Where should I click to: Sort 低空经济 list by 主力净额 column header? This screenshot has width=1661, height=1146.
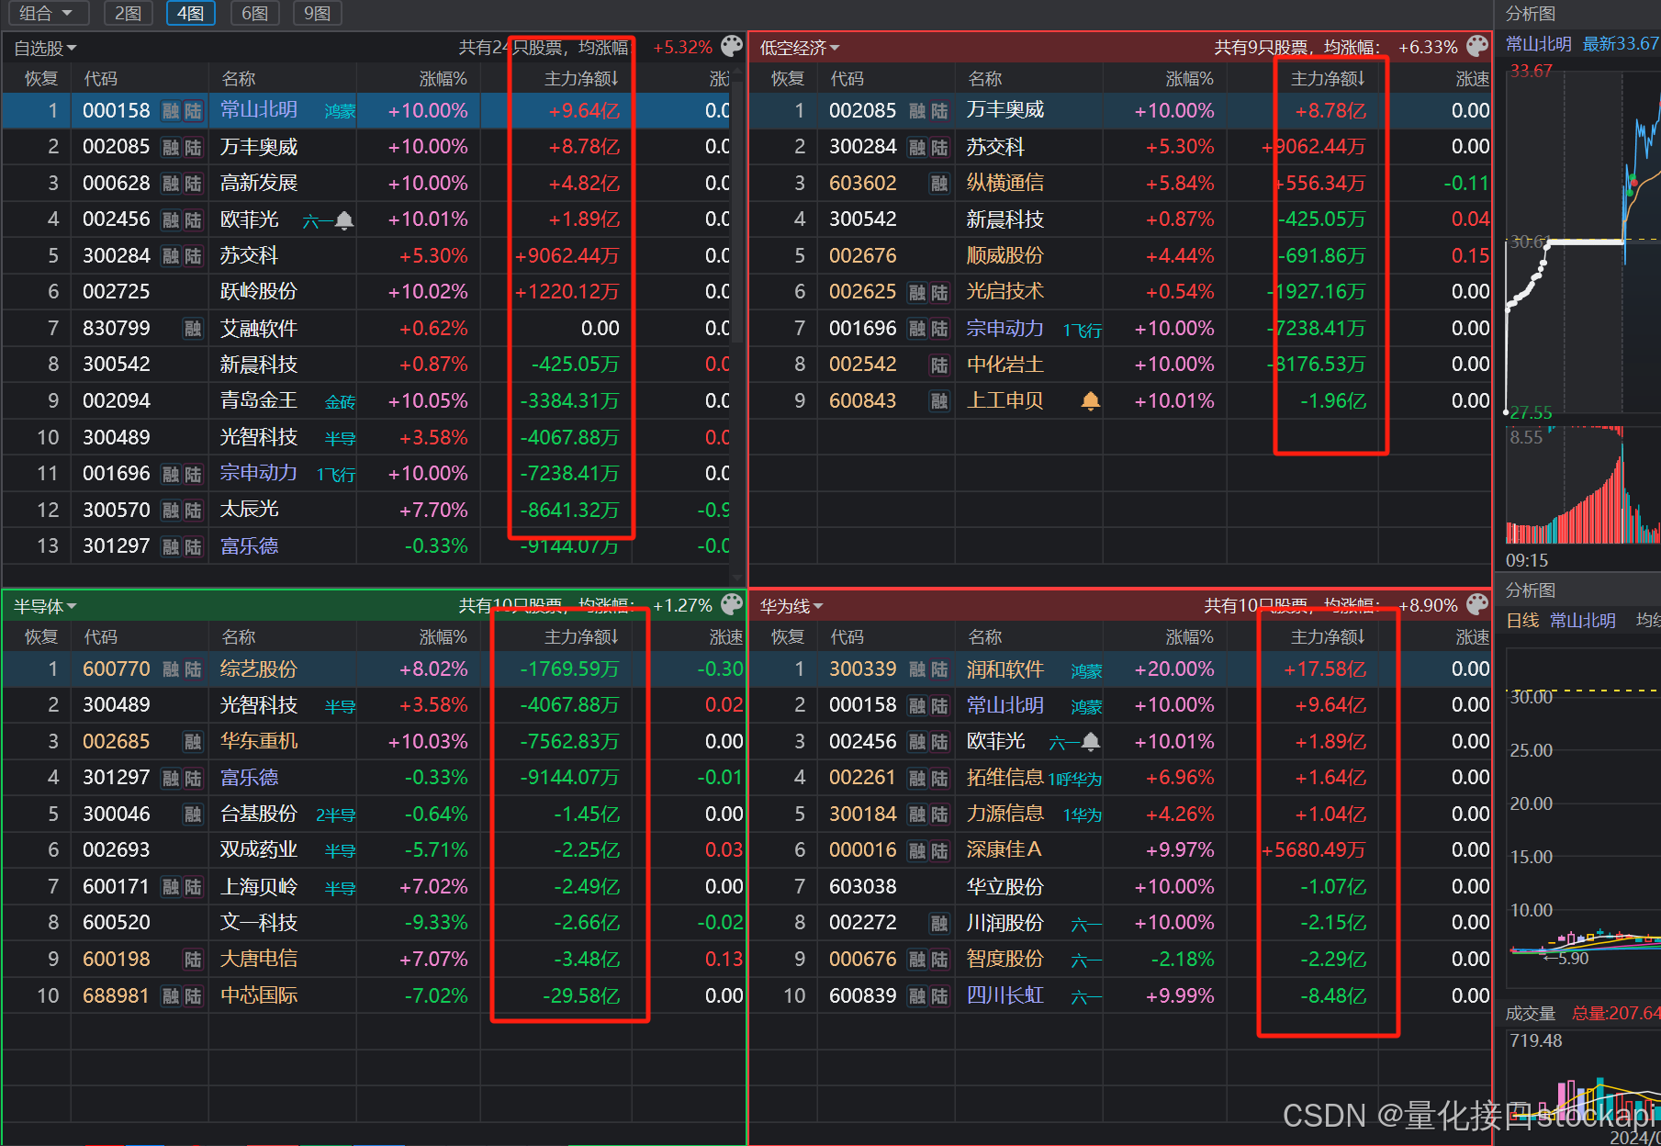1327,79
